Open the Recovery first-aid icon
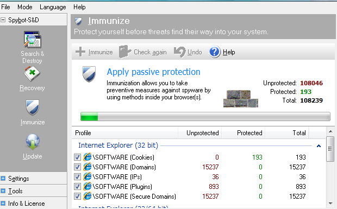The height and width of the screenshot is (209, 337). (32, 74)
